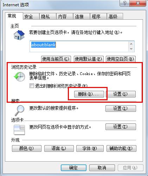Open the 颜色 appearance button

tap(27, 148)
